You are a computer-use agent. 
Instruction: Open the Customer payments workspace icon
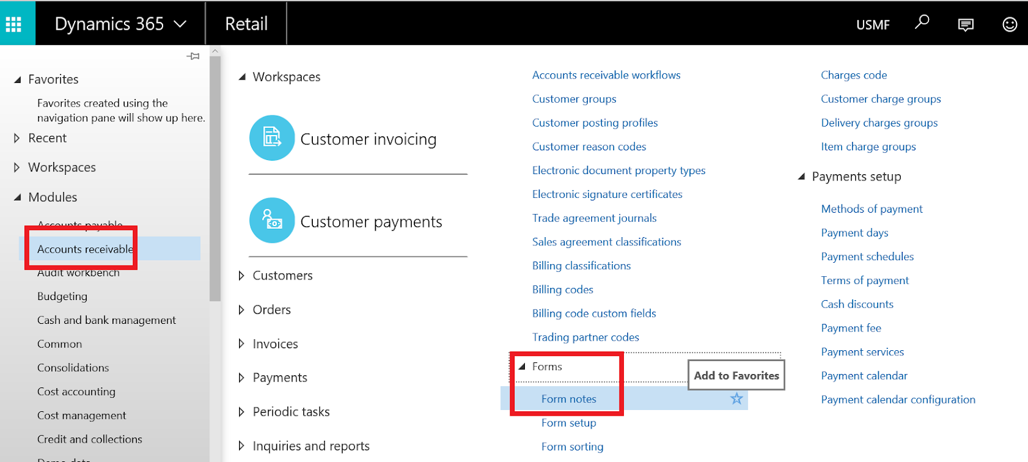272,220
